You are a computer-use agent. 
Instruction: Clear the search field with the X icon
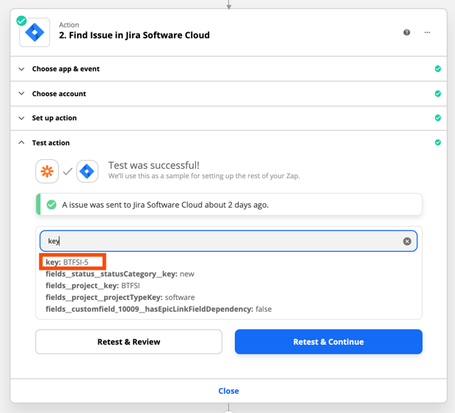coord(407,241)
